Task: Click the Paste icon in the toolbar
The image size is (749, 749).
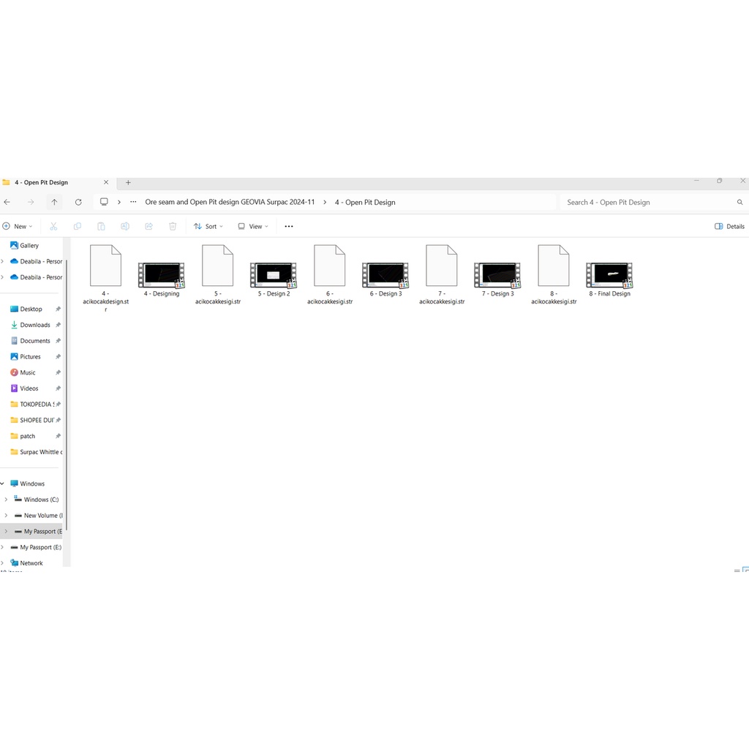Action: point(101,227)
